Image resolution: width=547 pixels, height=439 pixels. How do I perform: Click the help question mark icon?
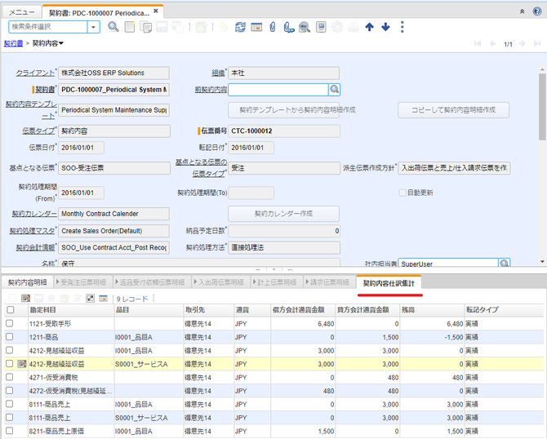[x=537, y=11]
